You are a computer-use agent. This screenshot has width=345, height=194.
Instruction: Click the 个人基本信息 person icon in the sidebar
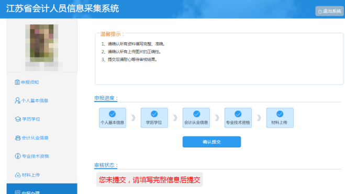[x=17, y=100]
